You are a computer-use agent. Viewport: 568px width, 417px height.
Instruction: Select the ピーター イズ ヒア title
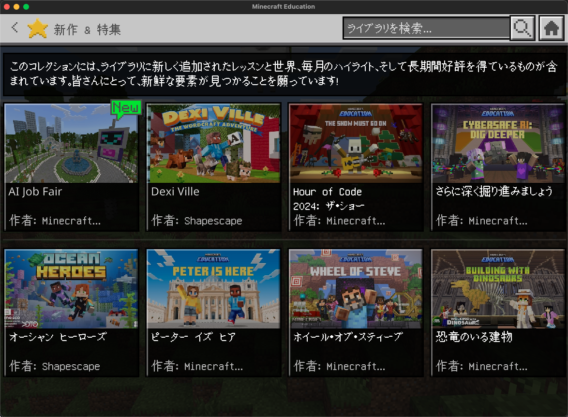click(194, 337)
